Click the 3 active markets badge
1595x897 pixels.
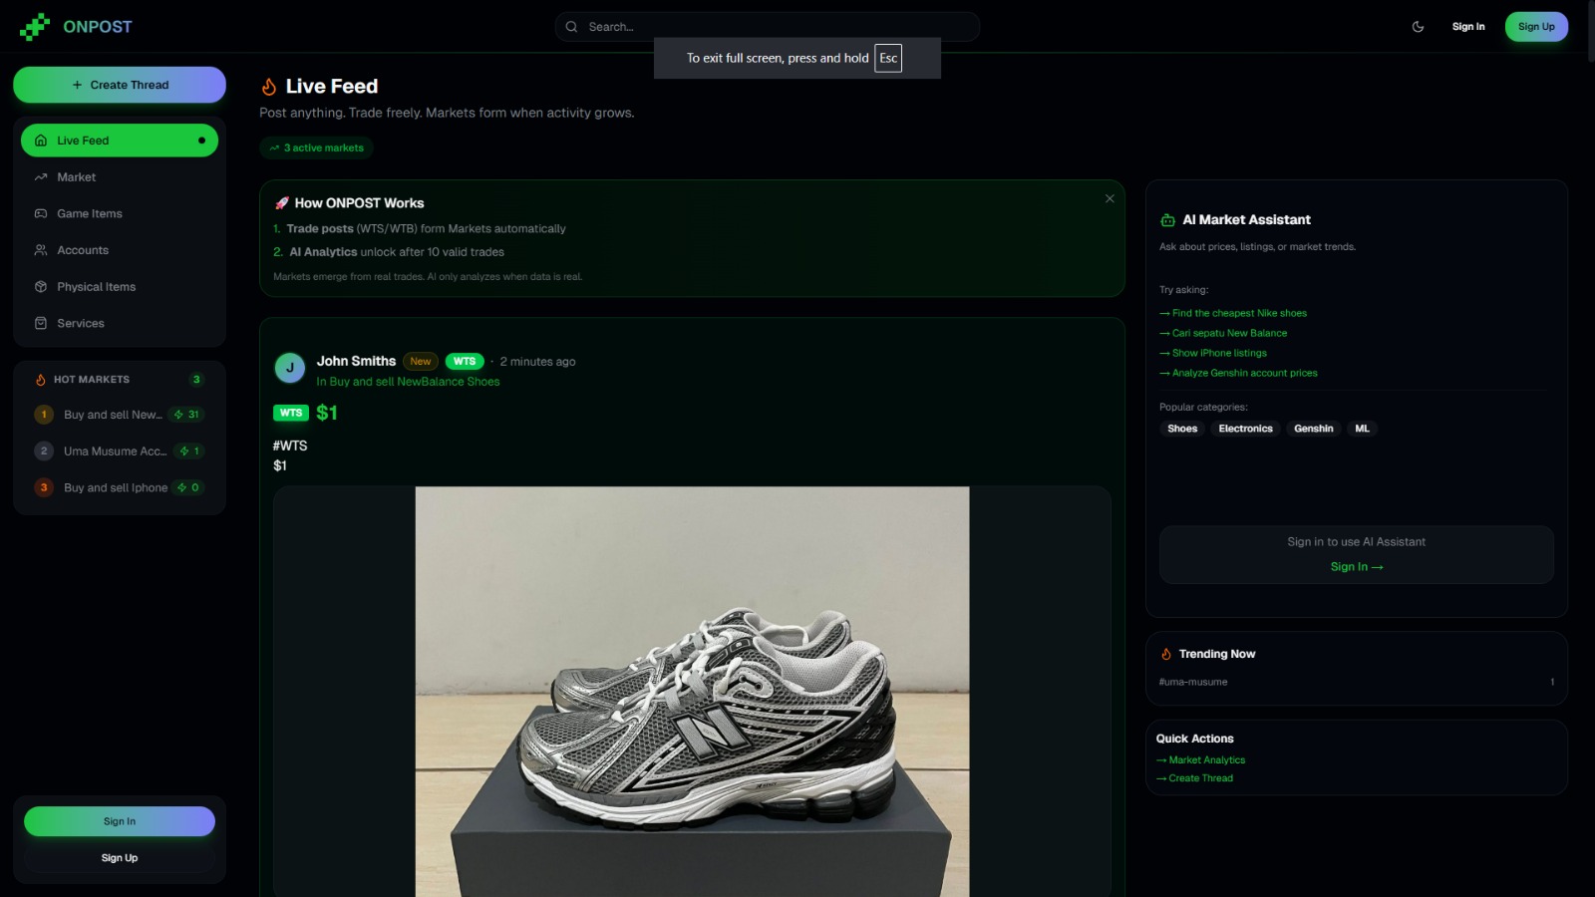tap(317, 148)
